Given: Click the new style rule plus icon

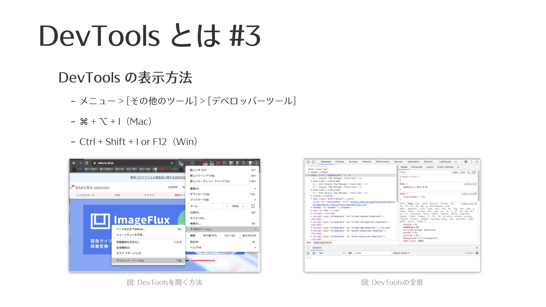Looking at the screenshot, I should coord(468,172).
